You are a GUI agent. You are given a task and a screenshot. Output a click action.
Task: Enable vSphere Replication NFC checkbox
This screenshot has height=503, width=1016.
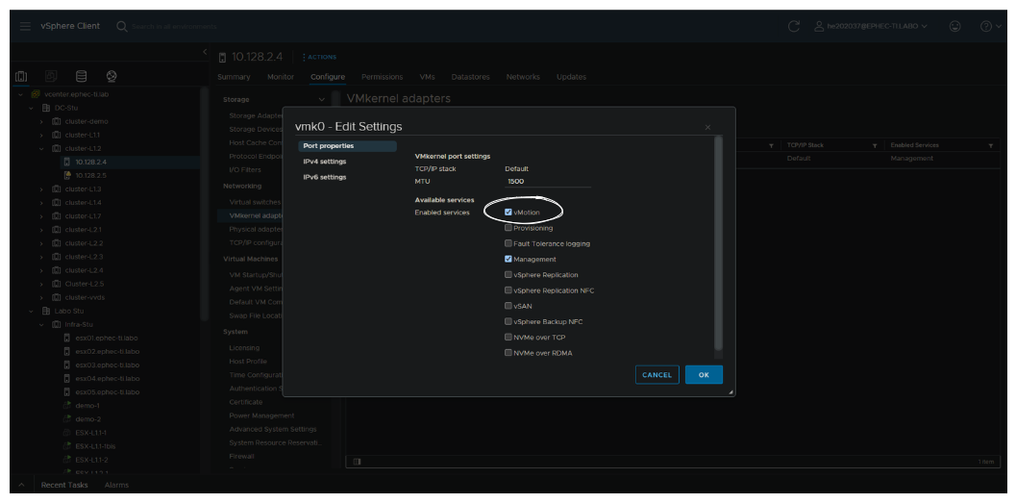coord(508,289)
